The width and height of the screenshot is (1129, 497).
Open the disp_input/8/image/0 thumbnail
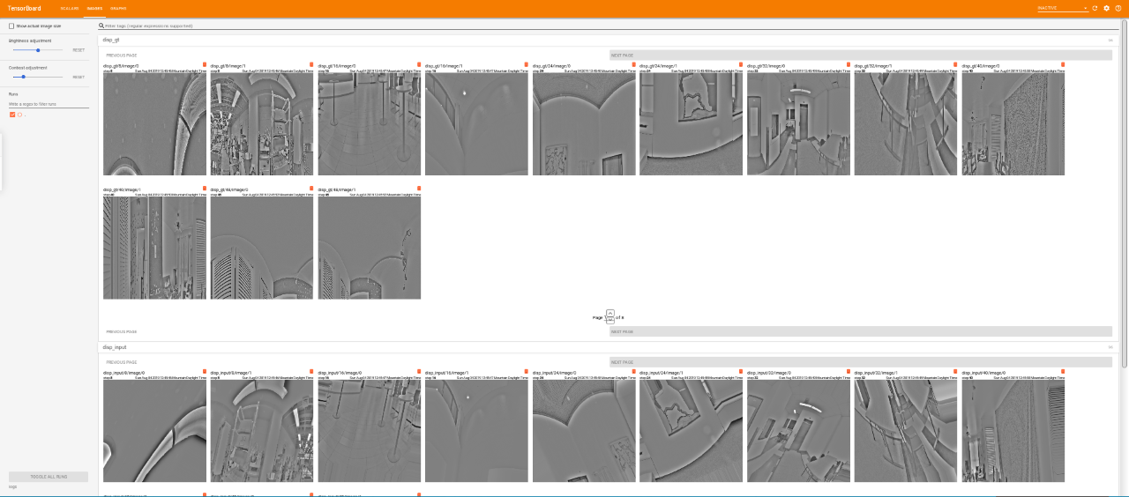[x=154, y=431]
